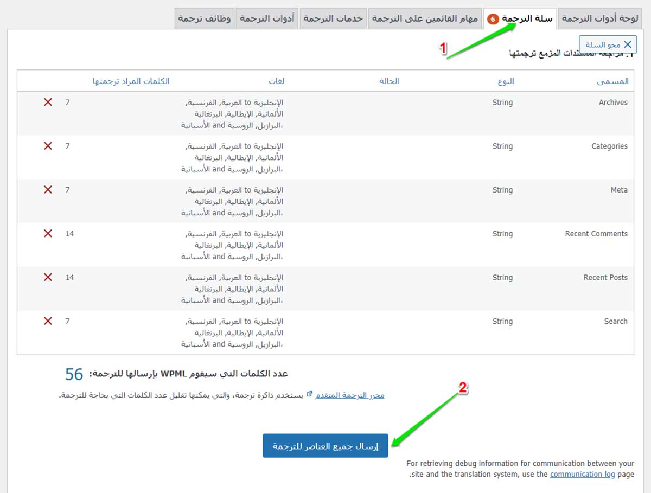The image size is (651, 493).
Task: Click the المسمى column header
Action: pyautogui.click(x=612, y=81)
